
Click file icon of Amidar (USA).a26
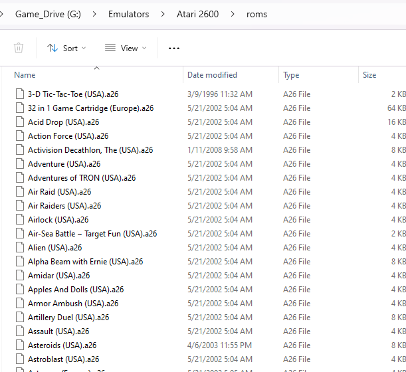point(20,276)
